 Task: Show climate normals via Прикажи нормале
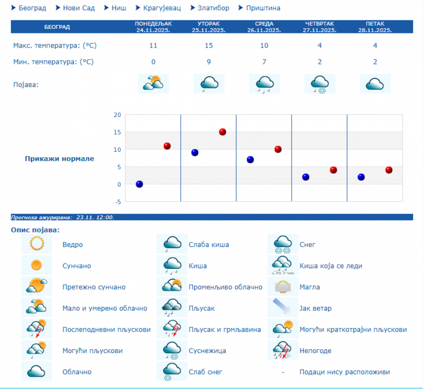[59, 158]
